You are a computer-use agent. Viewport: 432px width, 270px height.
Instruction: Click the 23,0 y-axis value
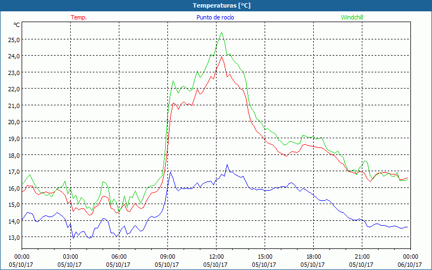14,73
